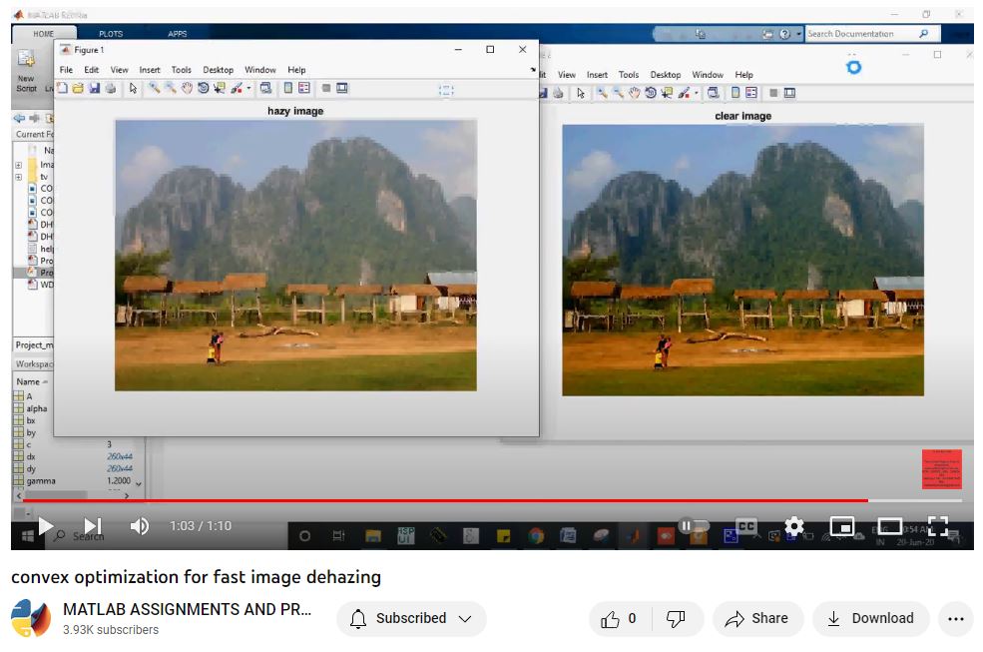This screenshot has height=652, width=983.
Task: Toggle closed captions CC button
Action: pos(746,526)
